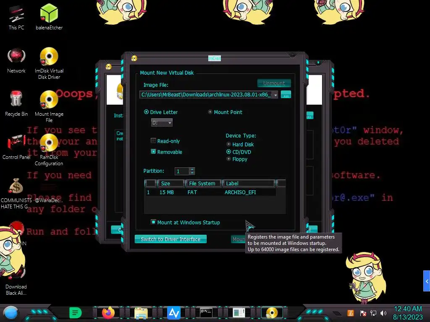Open RamDisk Configuration desktop icon

[49, 150]
